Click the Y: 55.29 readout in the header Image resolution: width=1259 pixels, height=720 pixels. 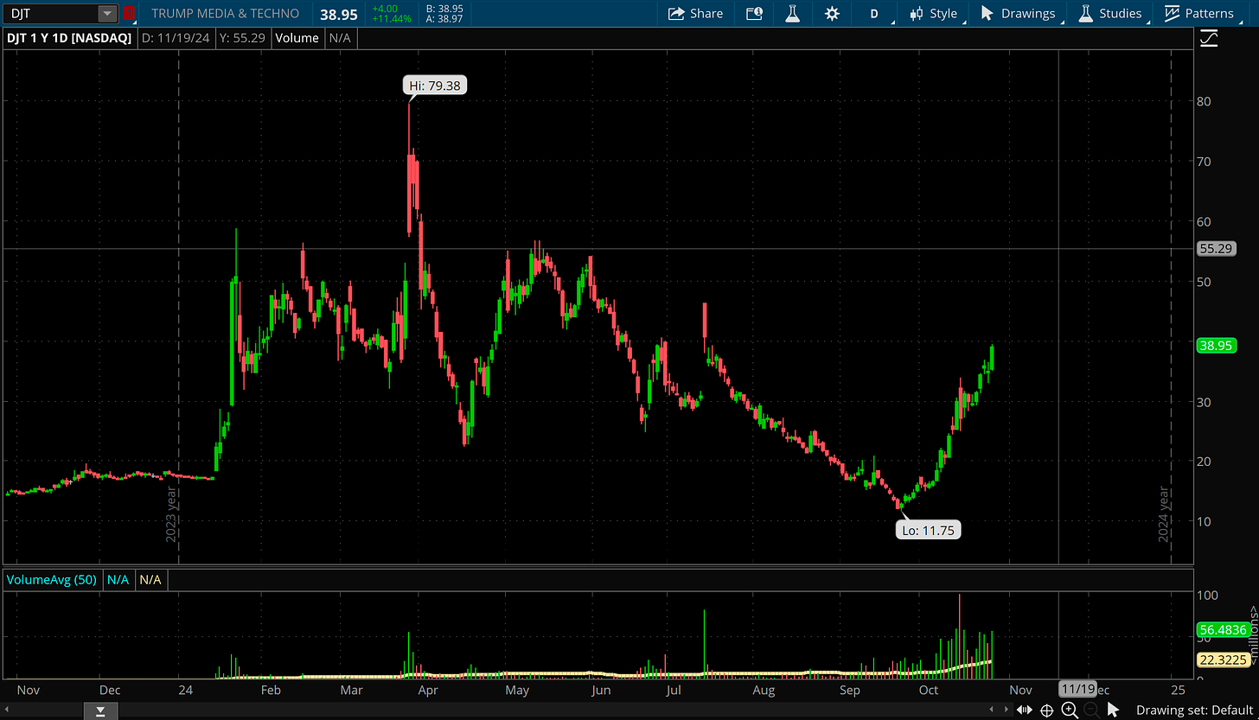point(240,38)
